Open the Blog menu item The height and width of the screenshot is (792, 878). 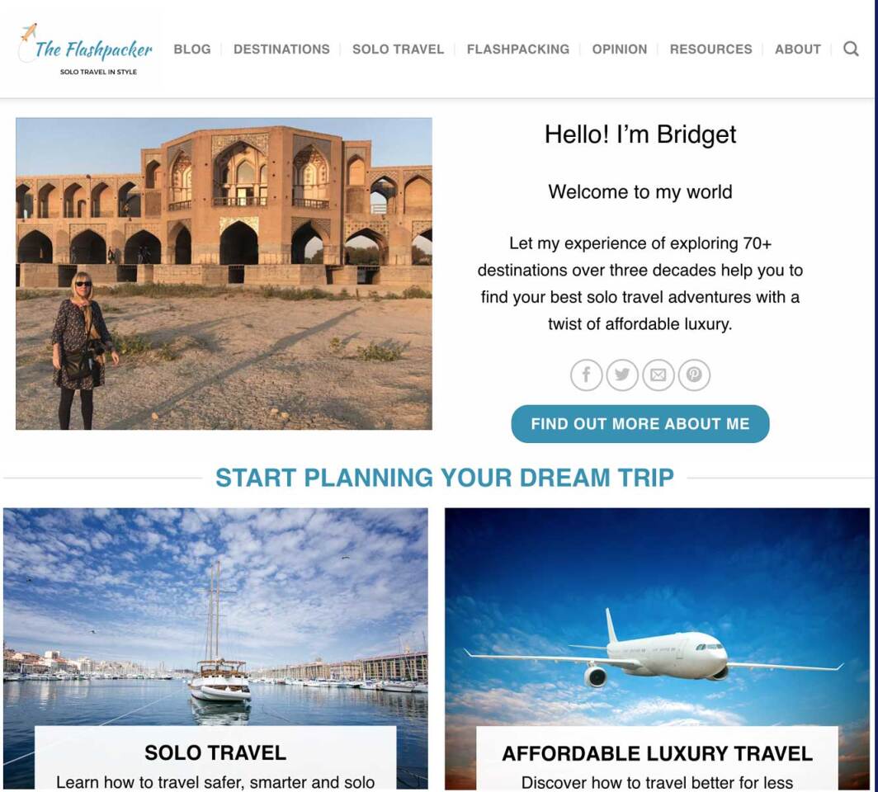click(192, 49)
